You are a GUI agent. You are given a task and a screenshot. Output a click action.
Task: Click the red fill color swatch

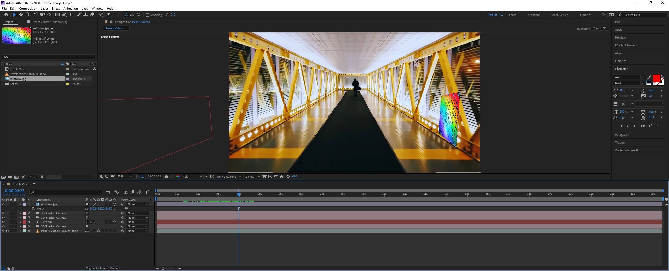tap(656, 78)
